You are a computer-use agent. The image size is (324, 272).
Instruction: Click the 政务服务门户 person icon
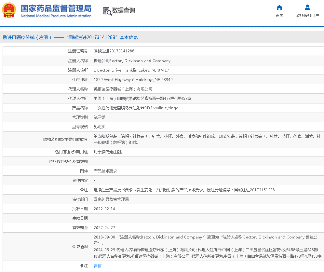[307, 7]
